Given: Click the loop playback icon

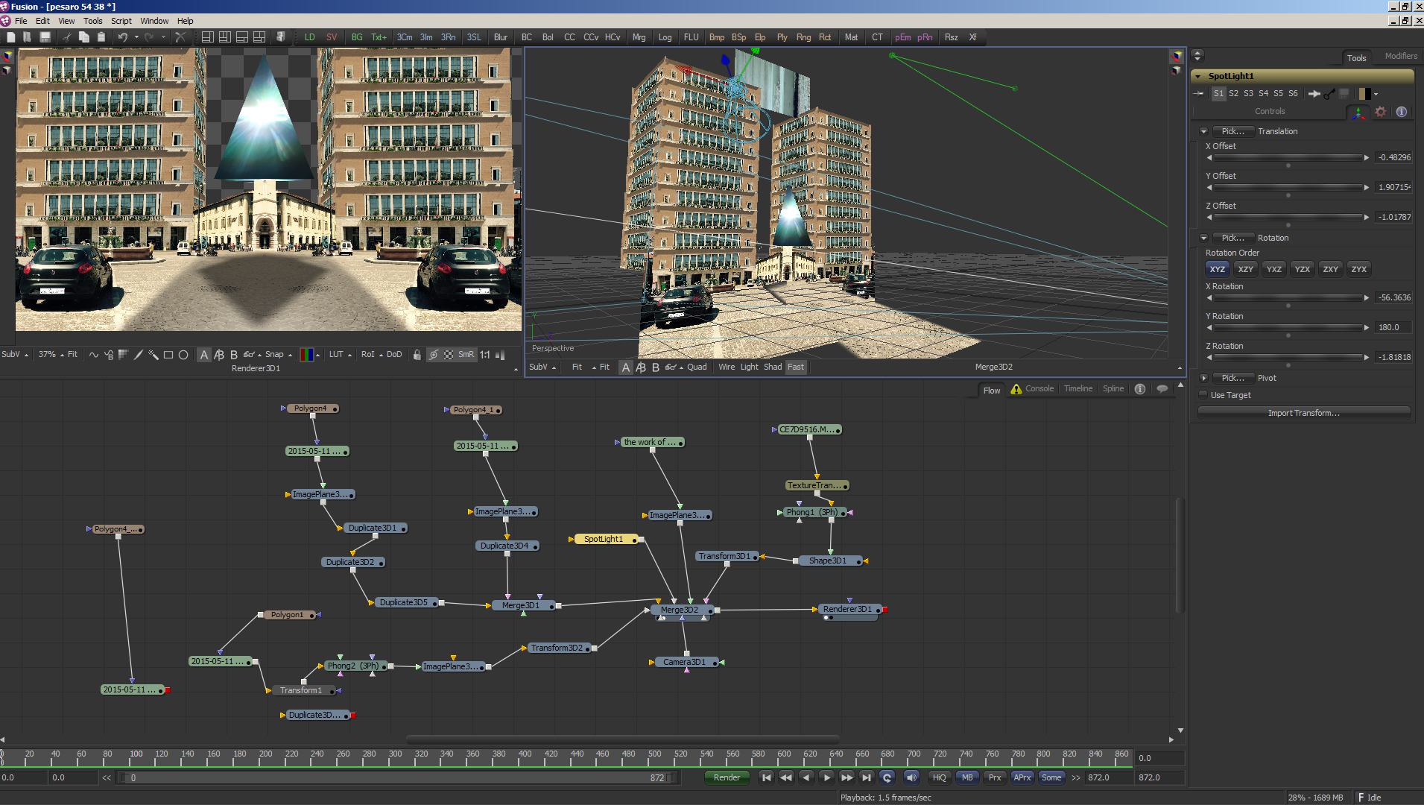Looking at the screenshot, I should (x=887, y=777).
